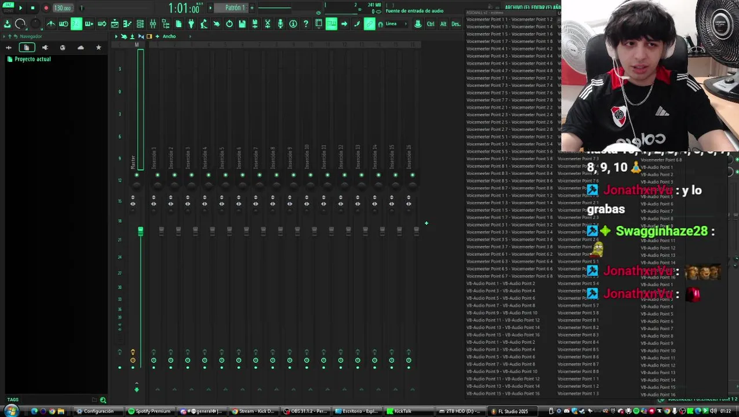Adjust Inserción 8 volume fader

pos(281,231)
